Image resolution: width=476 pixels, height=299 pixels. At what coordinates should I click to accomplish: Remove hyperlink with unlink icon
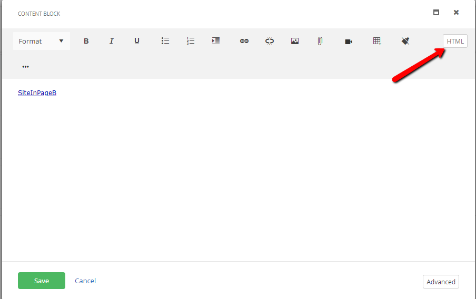pyautogui.click(x=270, y=41)
